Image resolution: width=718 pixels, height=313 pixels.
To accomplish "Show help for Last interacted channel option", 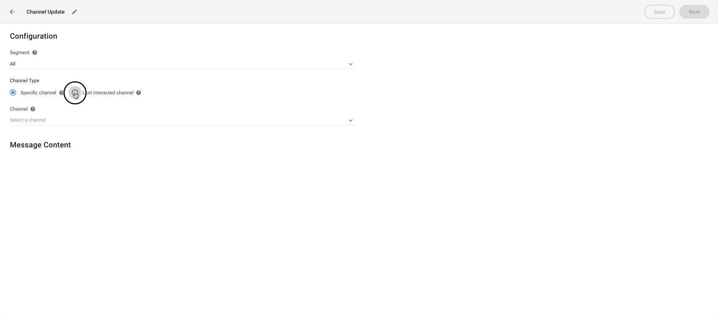I will [x=139, y=93].
